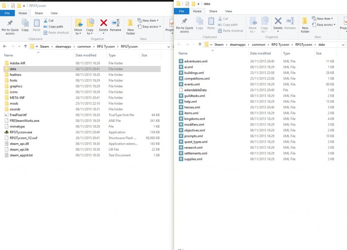Viewport: 347px width, 250px height.
Task: Select the adventurers.xml file icon
Action: 181,61
